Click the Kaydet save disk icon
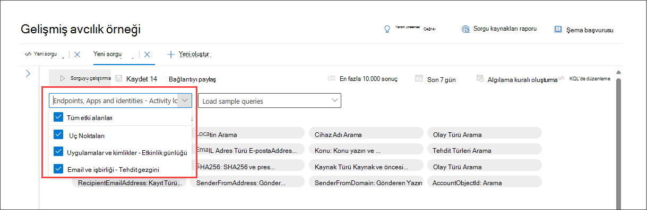The width and height of the screenshot is (647, 210). coord(118,78)
